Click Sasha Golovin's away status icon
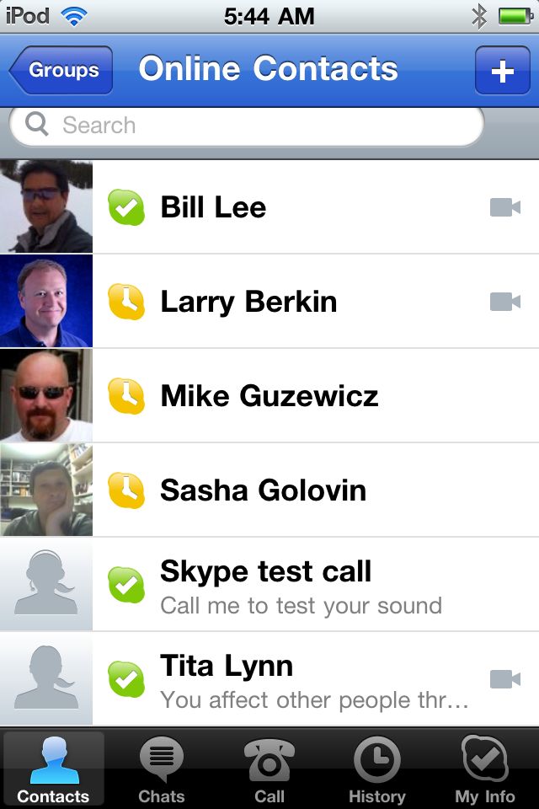 tap(126, 490)
